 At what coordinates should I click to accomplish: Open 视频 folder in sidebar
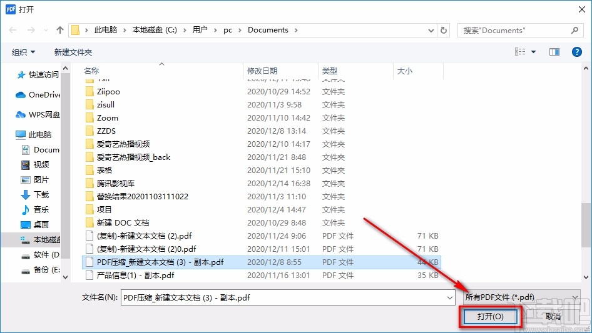[x=35, y=164]
